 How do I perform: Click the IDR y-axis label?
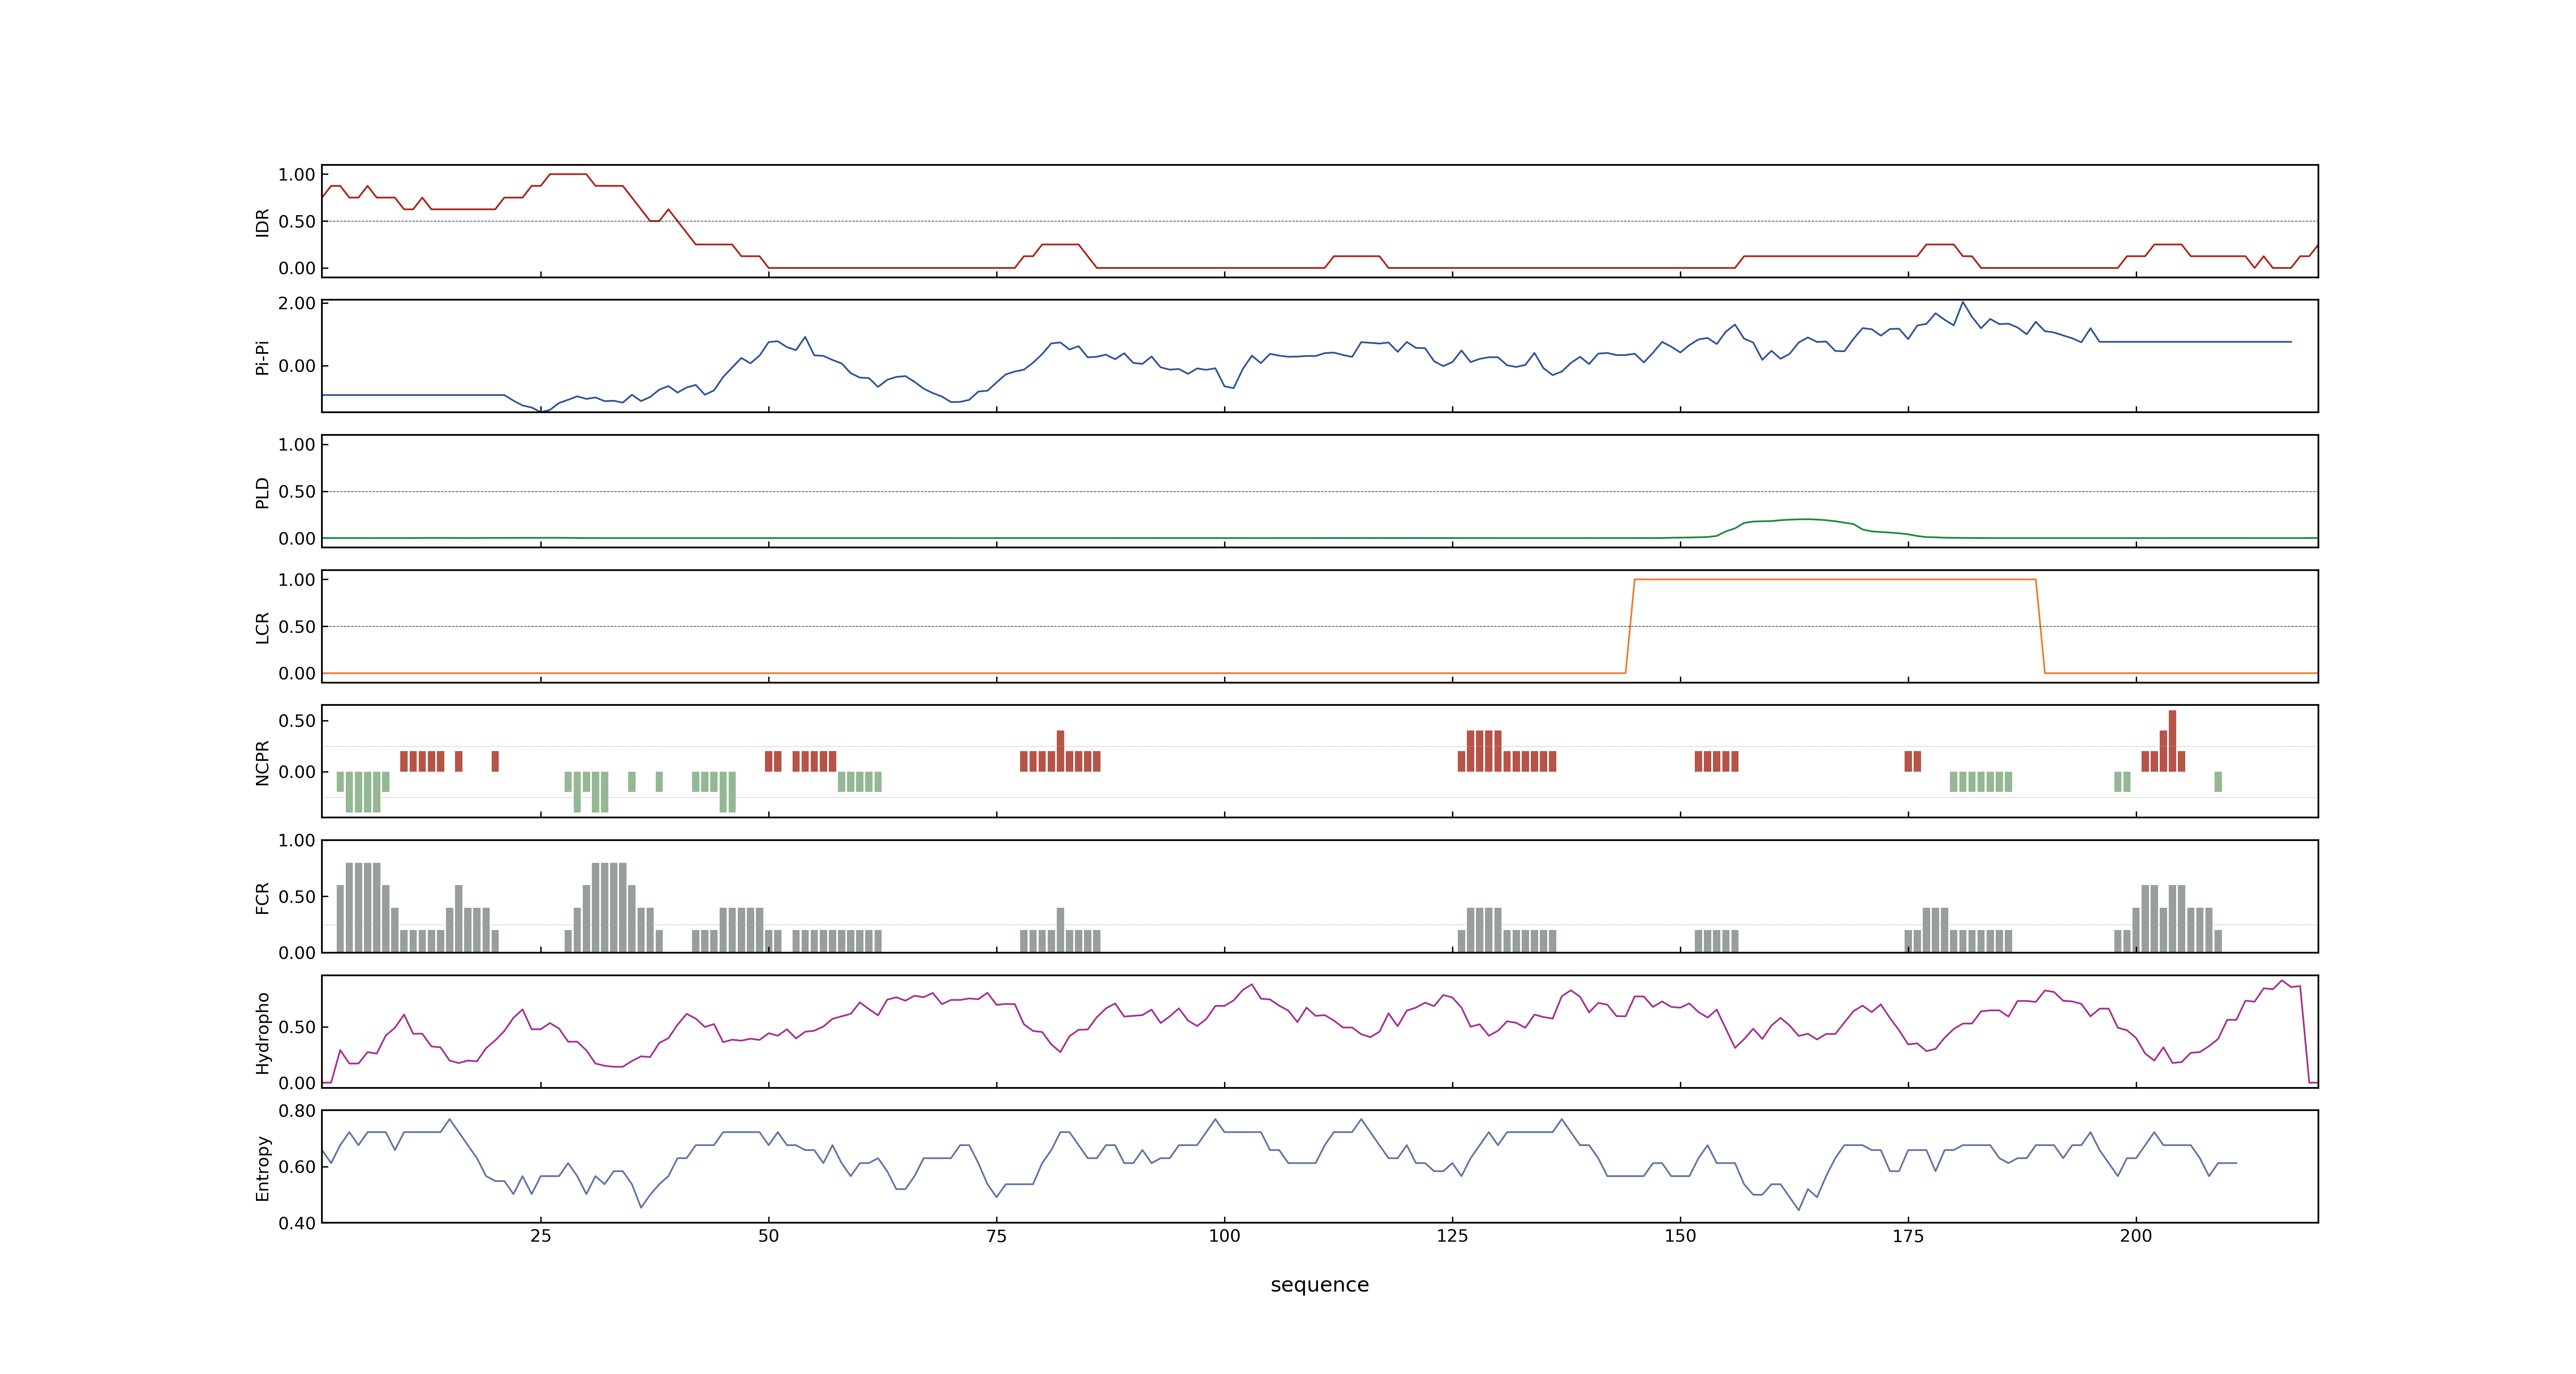point(263,222)
